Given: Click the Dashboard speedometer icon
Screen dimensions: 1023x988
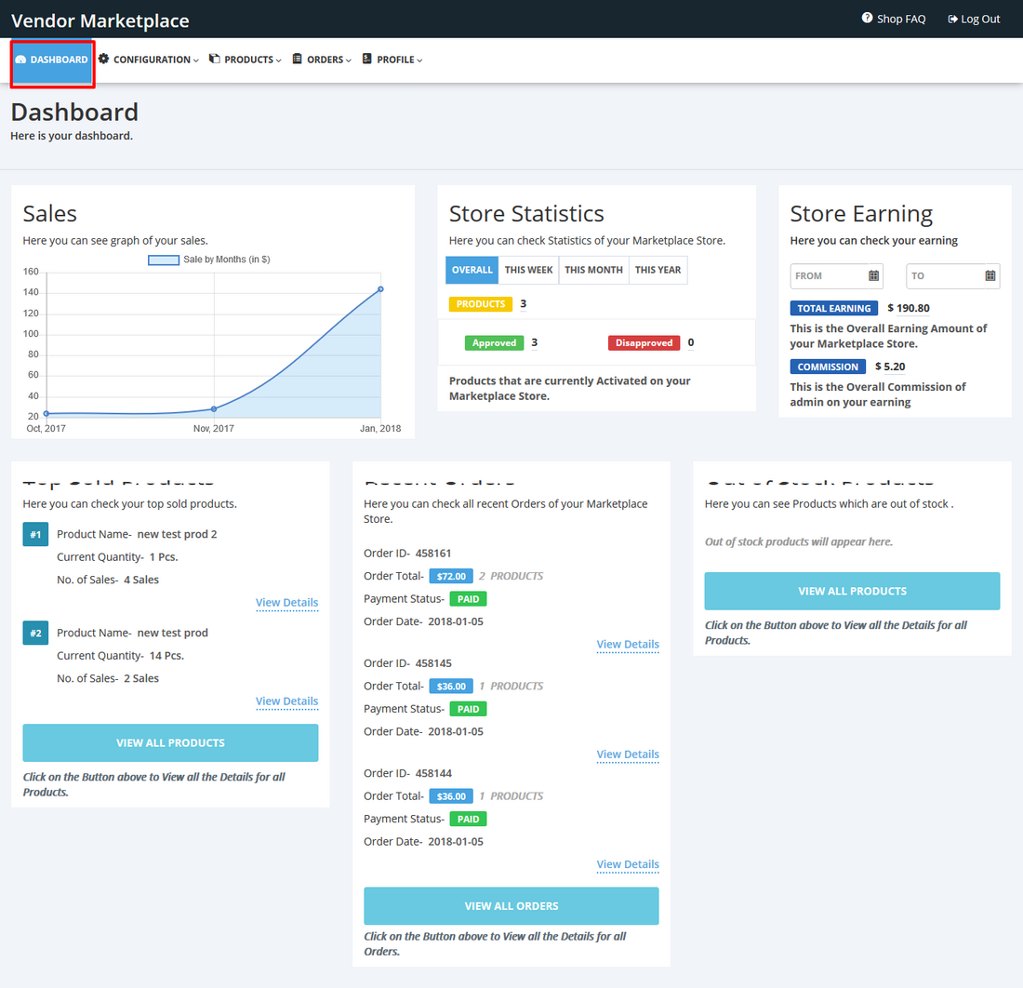Looking at the screenshot, I should [x=20, y=60].
